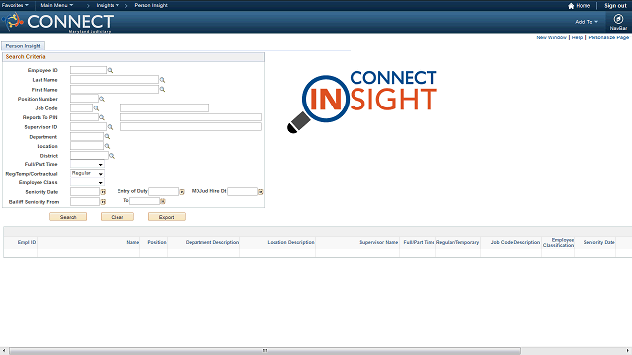The width and height of the screenshot is (632, 355).
Task: Click the Department Description column header
Action: (x=212, y=242)
